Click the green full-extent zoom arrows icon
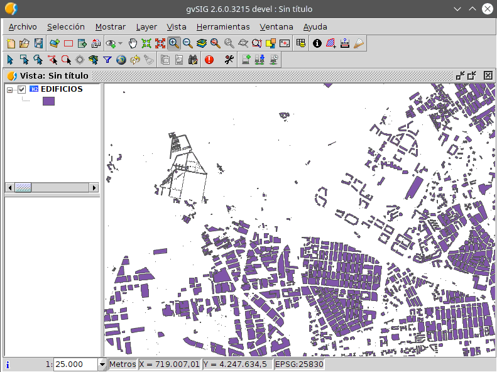Image resolution: width=497 pixels, height=372 pixels. 146,43
